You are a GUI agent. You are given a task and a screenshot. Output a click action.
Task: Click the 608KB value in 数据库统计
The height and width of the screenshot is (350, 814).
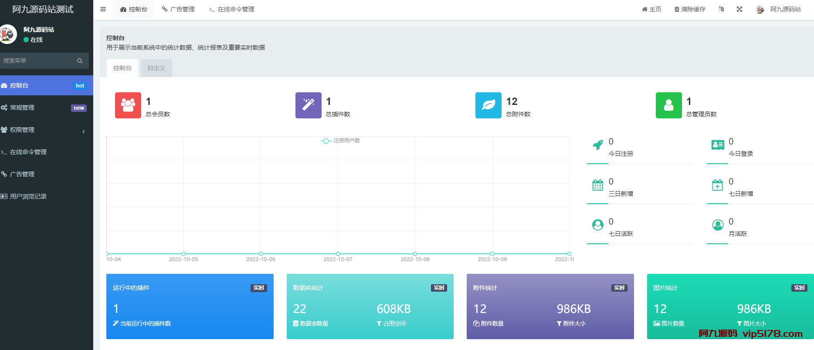pos(393,309)
